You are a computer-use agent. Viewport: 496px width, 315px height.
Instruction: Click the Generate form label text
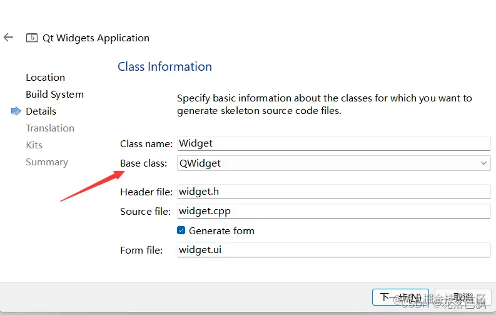tap(221, 231)
